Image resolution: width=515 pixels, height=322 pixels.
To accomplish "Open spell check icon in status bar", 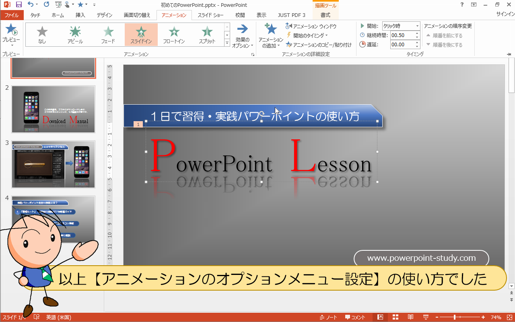I will [x=37, y=317].
